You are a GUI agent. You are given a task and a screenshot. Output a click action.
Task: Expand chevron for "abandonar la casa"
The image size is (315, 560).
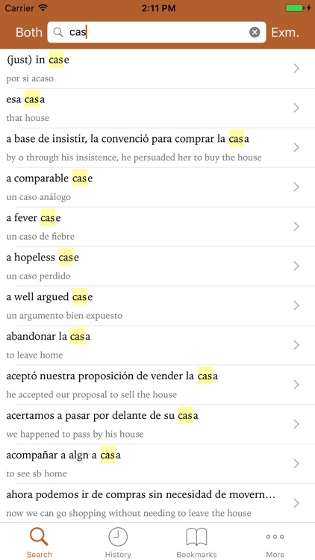pos(296,345)
